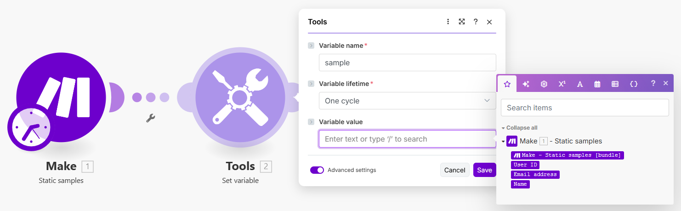Open the math functions tab
The height and width of the screenshot is (211, 681).
click(x=562, y=84)
